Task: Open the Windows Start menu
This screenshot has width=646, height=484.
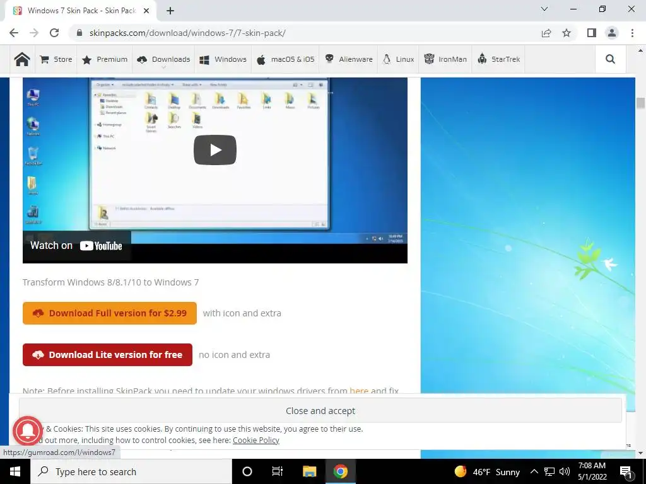Action: pos(15,471)
